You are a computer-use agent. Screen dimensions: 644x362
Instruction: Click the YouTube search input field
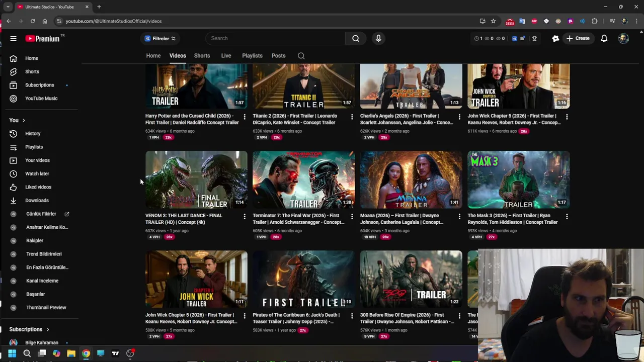pos(275,38)
